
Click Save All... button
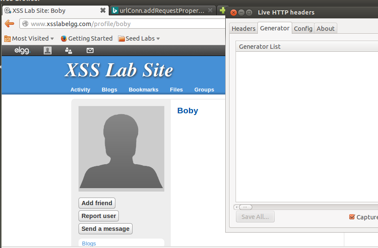coord(255,217)
